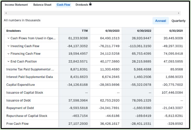Click the All numbers in thousands note
191x130 pixels.
point(22,20)
